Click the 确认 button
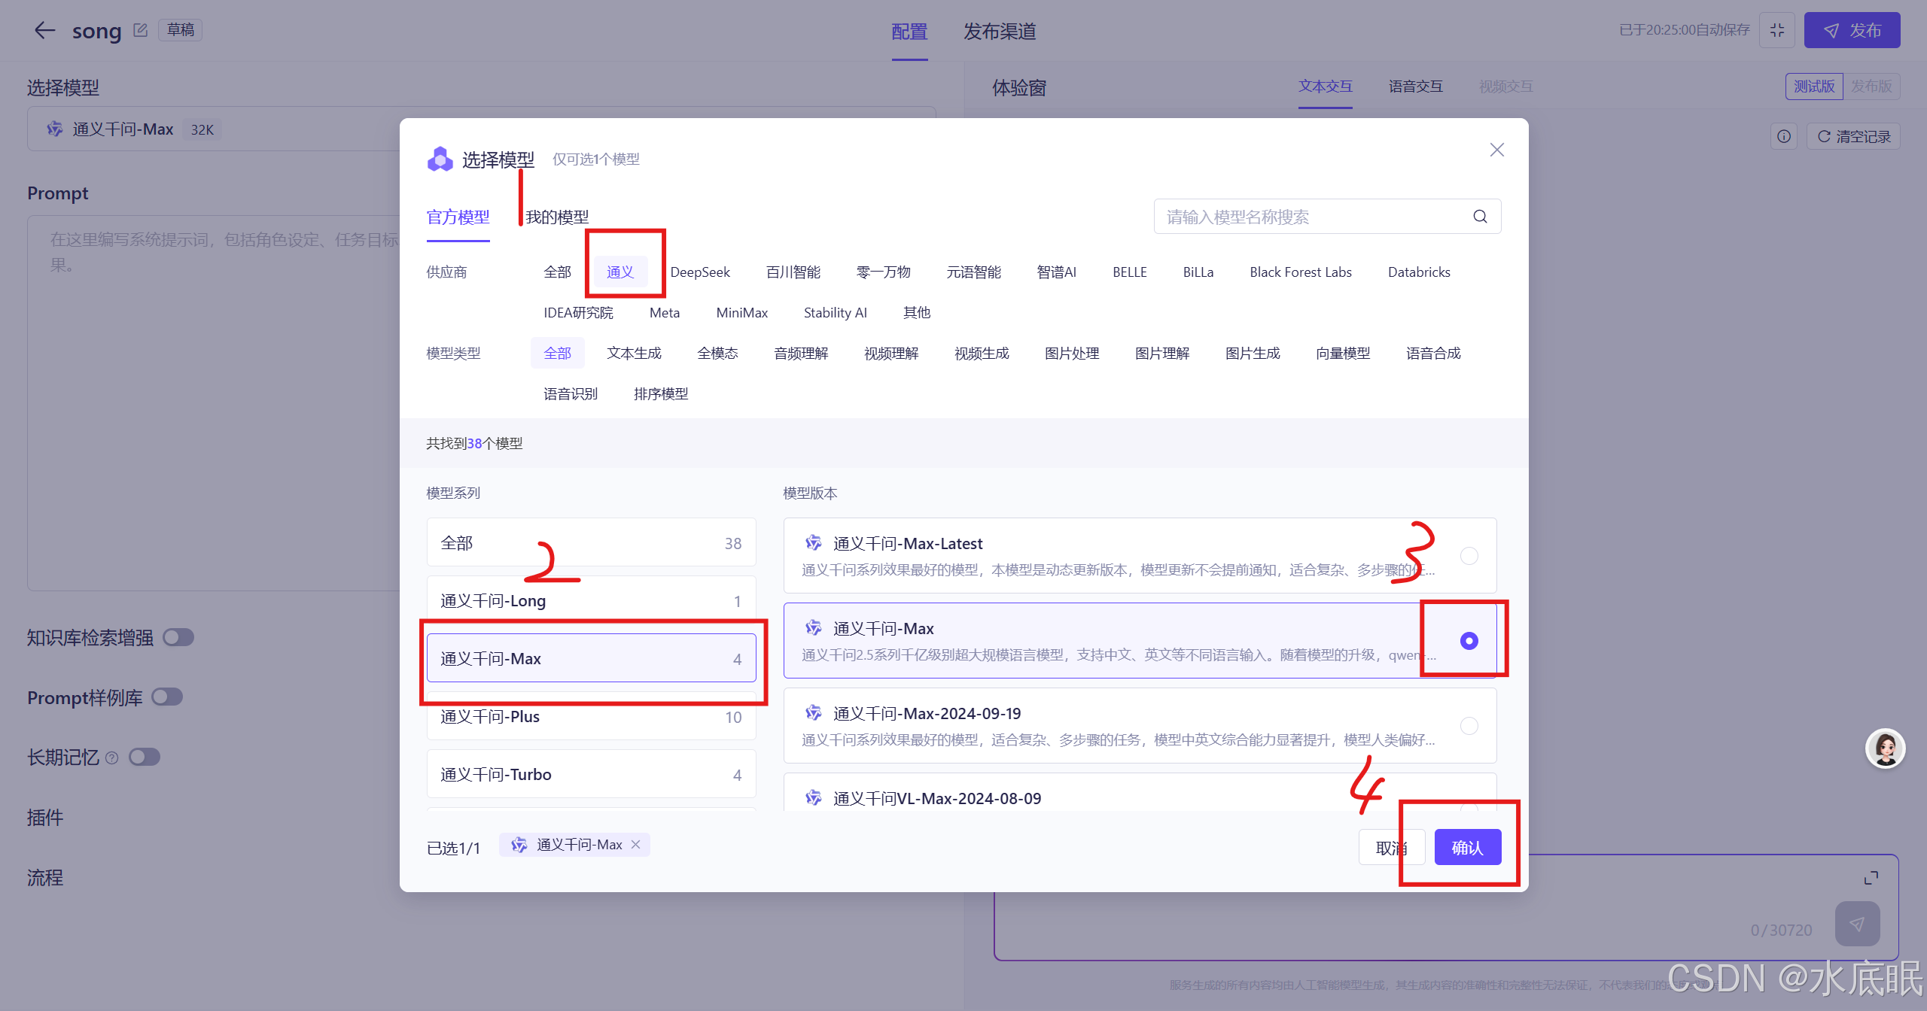Viewport: 1927px width, 1011px height. (1467, 848)
